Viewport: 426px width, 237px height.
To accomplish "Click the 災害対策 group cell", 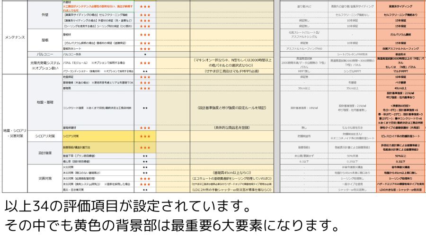I will click(x=45, y=179).
